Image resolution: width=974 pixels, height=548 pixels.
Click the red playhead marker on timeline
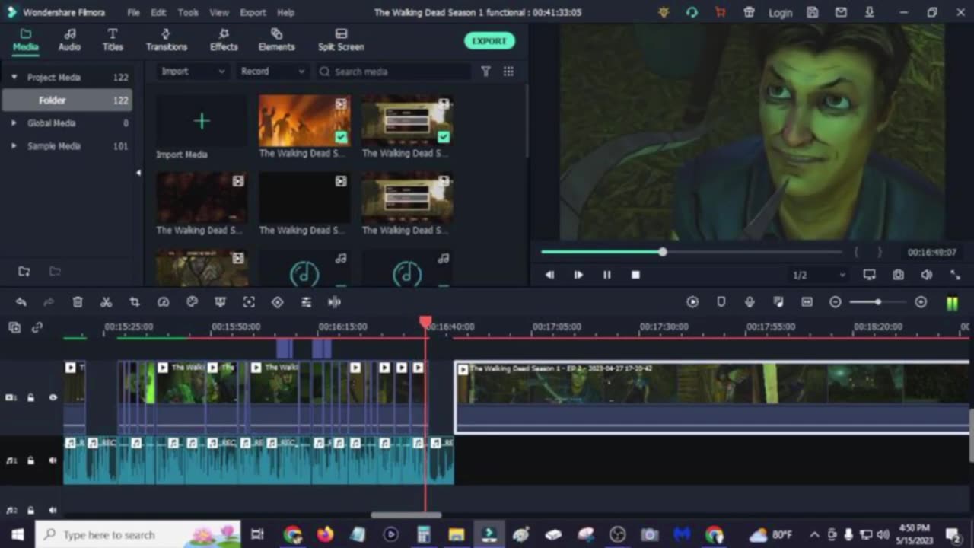tap(425, 323)
